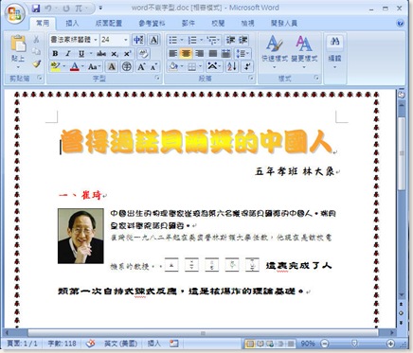Apply character border
Image resolution: width=413 pixels, height=353 pixels.
pos(153,40)
